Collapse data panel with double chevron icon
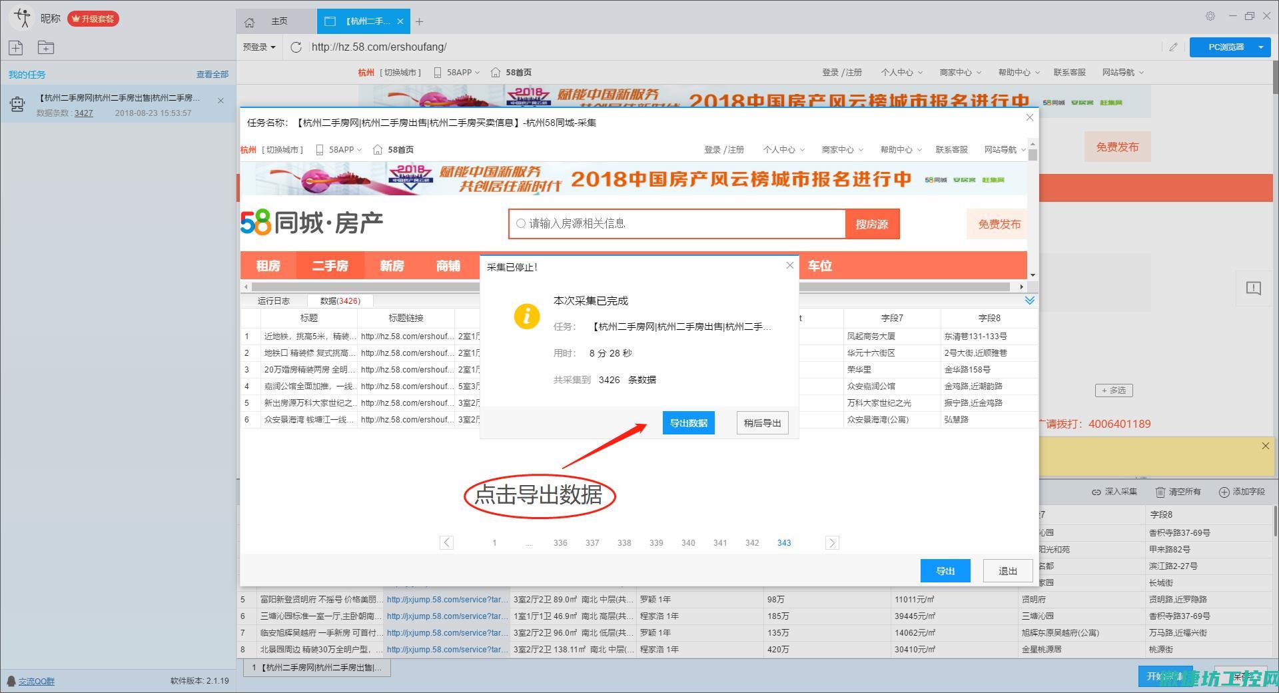Screen dimensions: 1279x693 pyautogui.click(x=1029, y=301)
